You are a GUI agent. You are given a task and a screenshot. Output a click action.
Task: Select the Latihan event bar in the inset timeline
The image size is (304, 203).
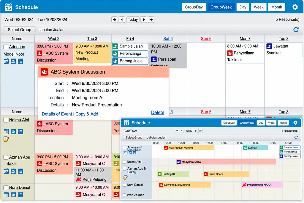coord(255,148)
